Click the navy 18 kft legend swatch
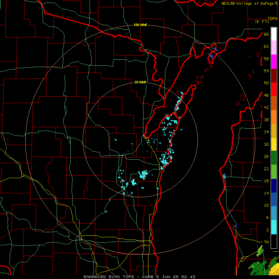 click(x=274, y=186)
